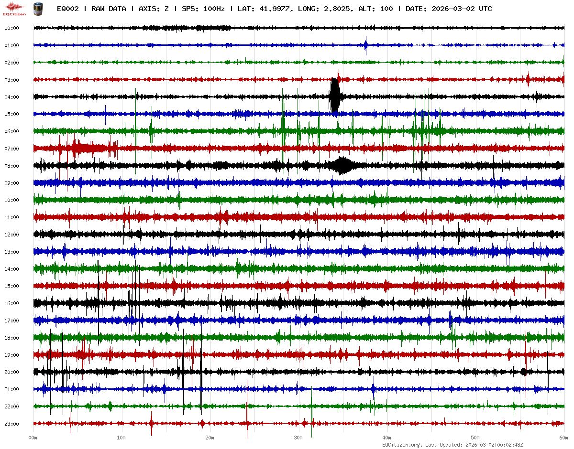
Task: Select the 23:00 hour label
Action: (11, 424)
